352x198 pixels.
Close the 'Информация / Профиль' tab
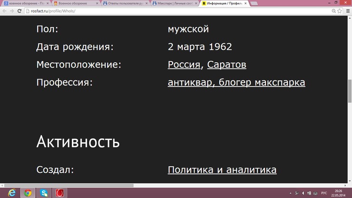(245, 3)
